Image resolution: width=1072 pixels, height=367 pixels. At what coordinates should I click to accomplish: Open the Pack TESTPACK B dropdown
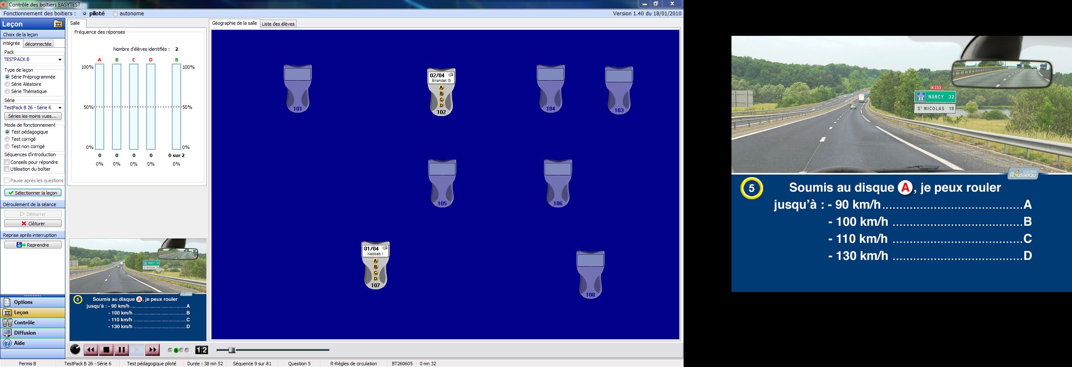pos(60,60)
